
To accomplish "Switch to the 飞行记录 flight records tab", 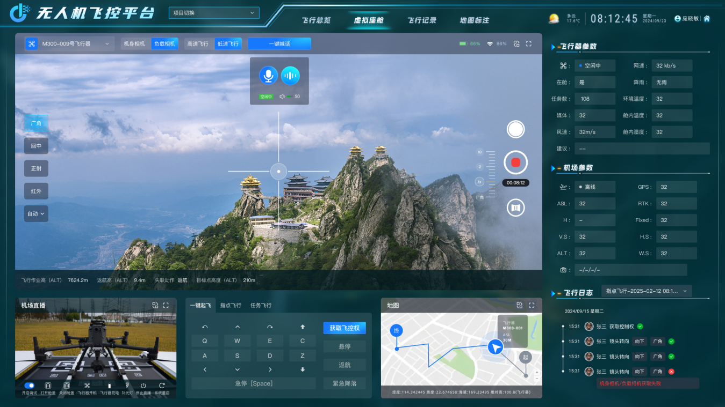I will (421, 20).
